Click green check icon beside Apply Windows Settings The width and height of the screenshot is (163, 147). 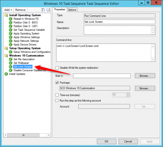(11, 37)
